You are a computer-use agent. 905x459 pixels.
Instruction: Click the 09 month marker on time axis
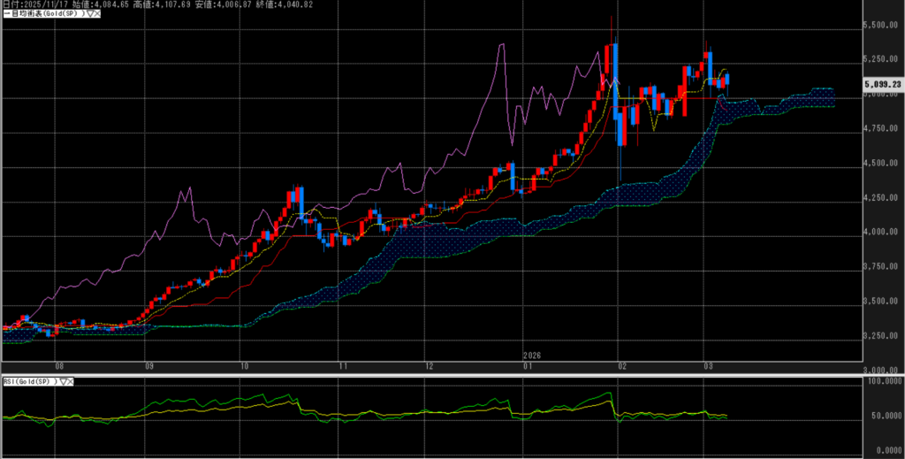(x=148, y=364)
